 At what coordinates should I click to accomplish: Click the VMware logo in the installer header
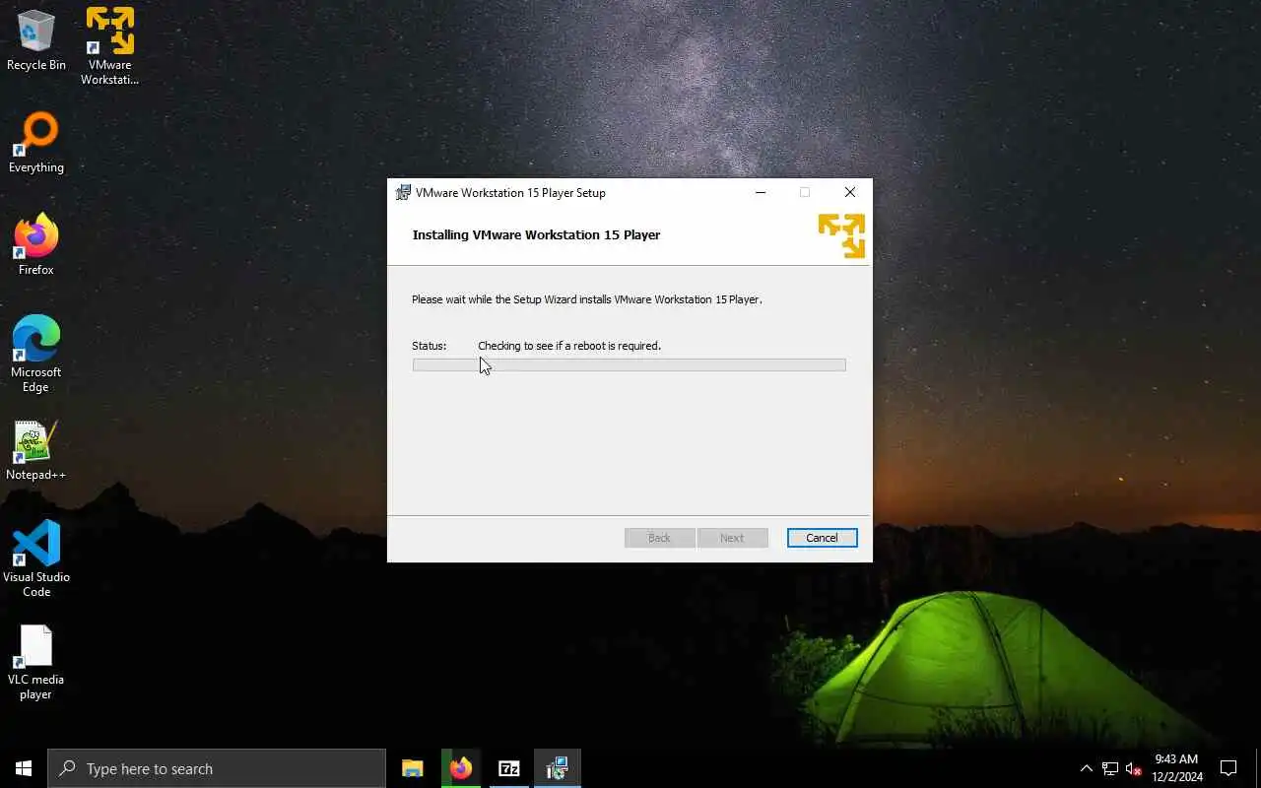[x=841, y=236]
